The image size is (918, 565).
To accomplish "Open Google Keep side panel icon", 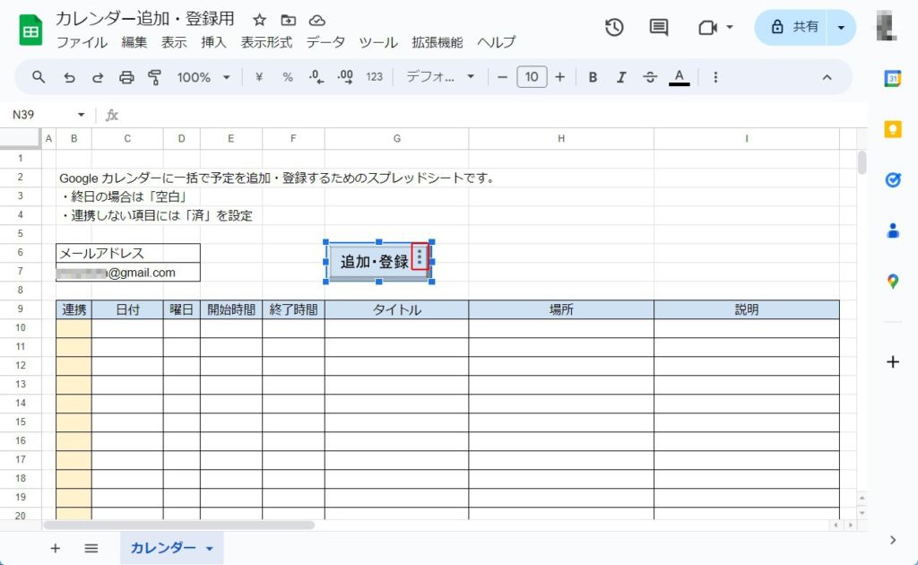I will [892, 129].
